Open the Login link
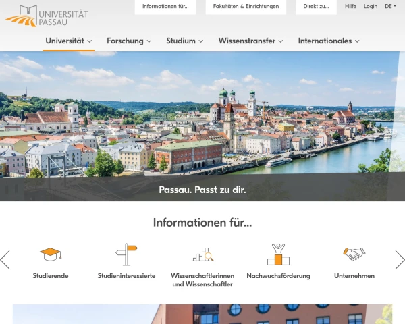Viewport: 405px width, 324px height. [371, 7]
